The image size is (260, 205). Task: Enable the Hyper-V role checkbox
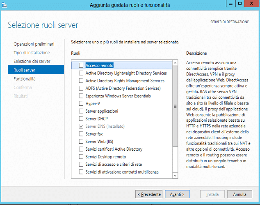tap(81, 103)
